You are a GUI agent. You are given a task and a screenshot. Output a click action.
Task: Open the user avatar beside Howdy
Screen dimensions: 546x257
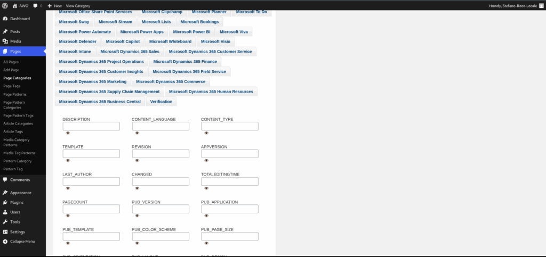coord(541,5)
